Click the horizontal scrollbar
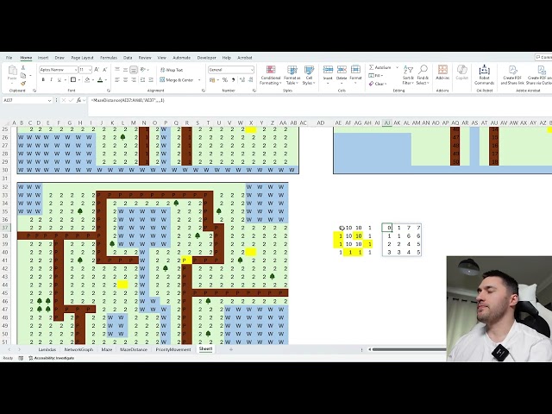The image size is (552, 414). click(x=408, y=349)
